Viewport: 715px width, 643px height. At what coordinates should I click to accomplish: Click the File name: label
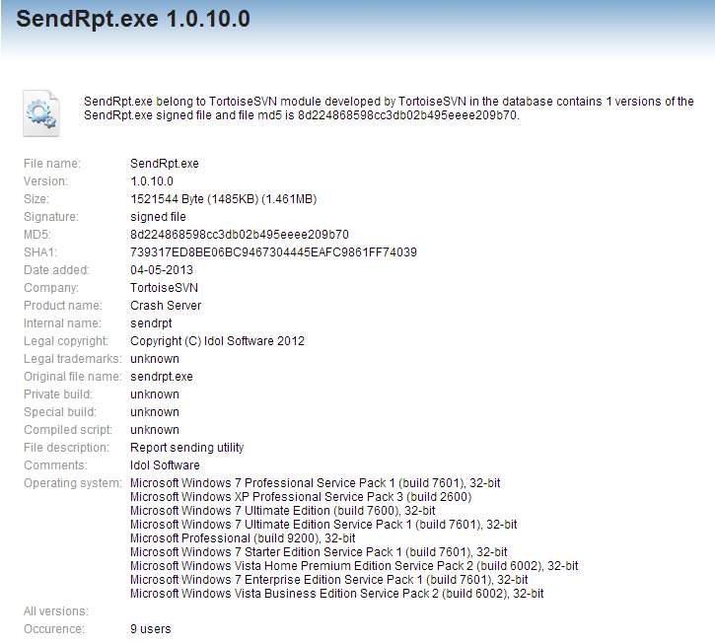52,164
